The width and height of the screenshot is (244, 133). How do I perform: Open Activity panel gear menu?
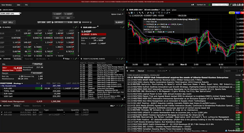click(1, 106)
